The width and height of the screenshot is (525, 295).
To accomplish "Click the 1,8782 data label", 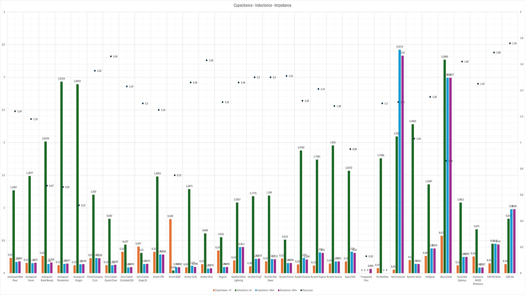I will point(301,147).
